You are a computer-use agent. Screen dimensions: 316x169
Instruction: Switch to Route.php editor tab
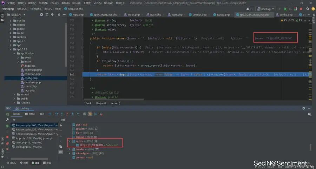(222, 15)
